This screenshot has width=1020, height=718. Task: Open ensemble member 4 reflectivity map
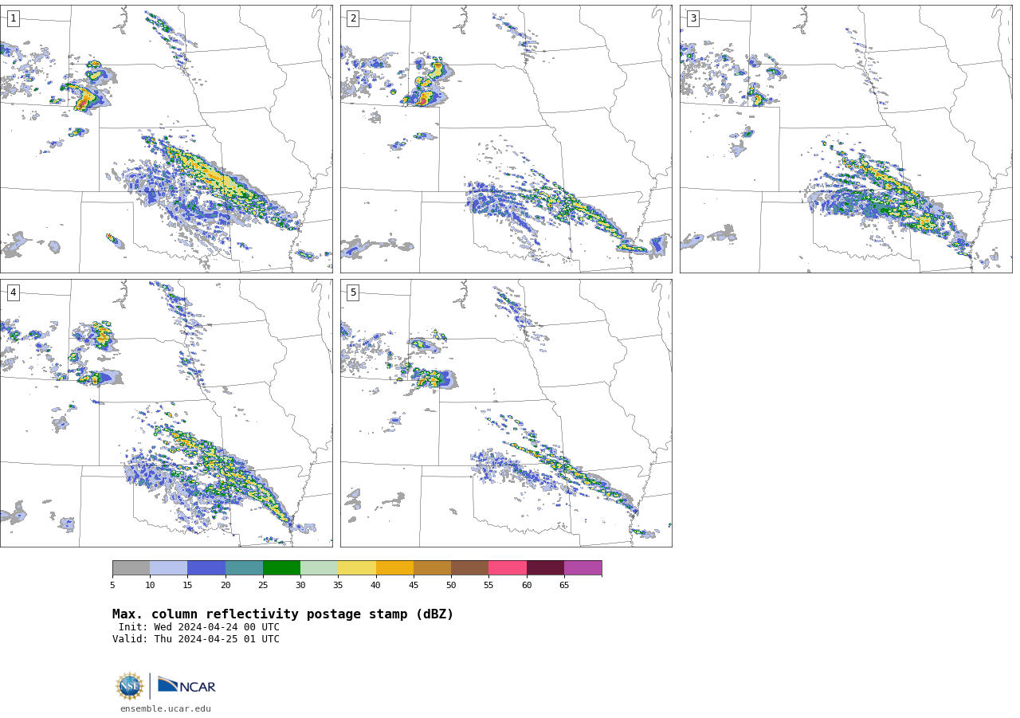click(x=167, y=413)
